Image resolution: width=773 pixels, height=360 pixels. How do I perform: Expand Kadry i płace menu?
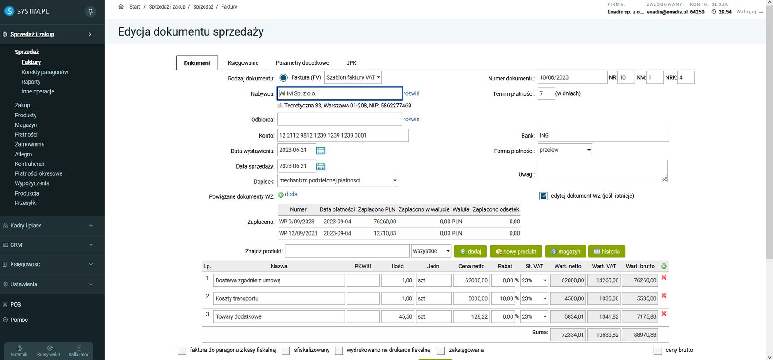[x=52, y=226]
